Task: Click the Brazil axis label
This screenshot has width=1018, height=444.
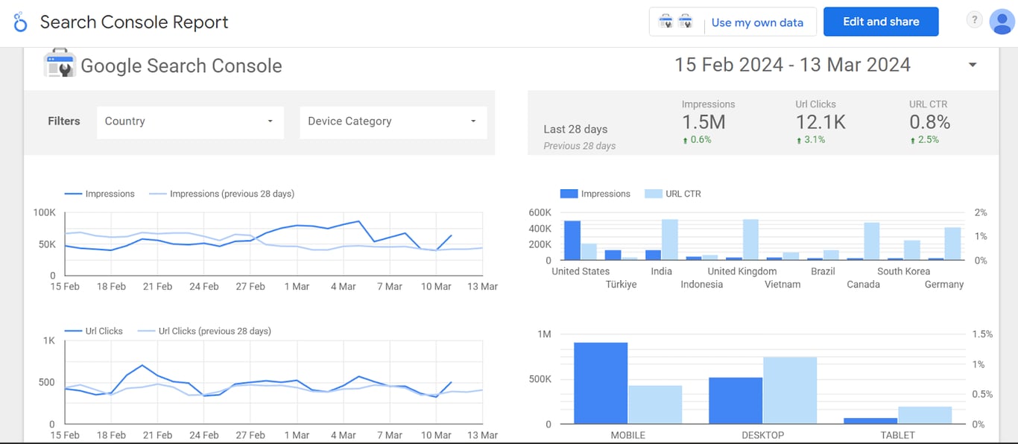Action: click(823, 271)
